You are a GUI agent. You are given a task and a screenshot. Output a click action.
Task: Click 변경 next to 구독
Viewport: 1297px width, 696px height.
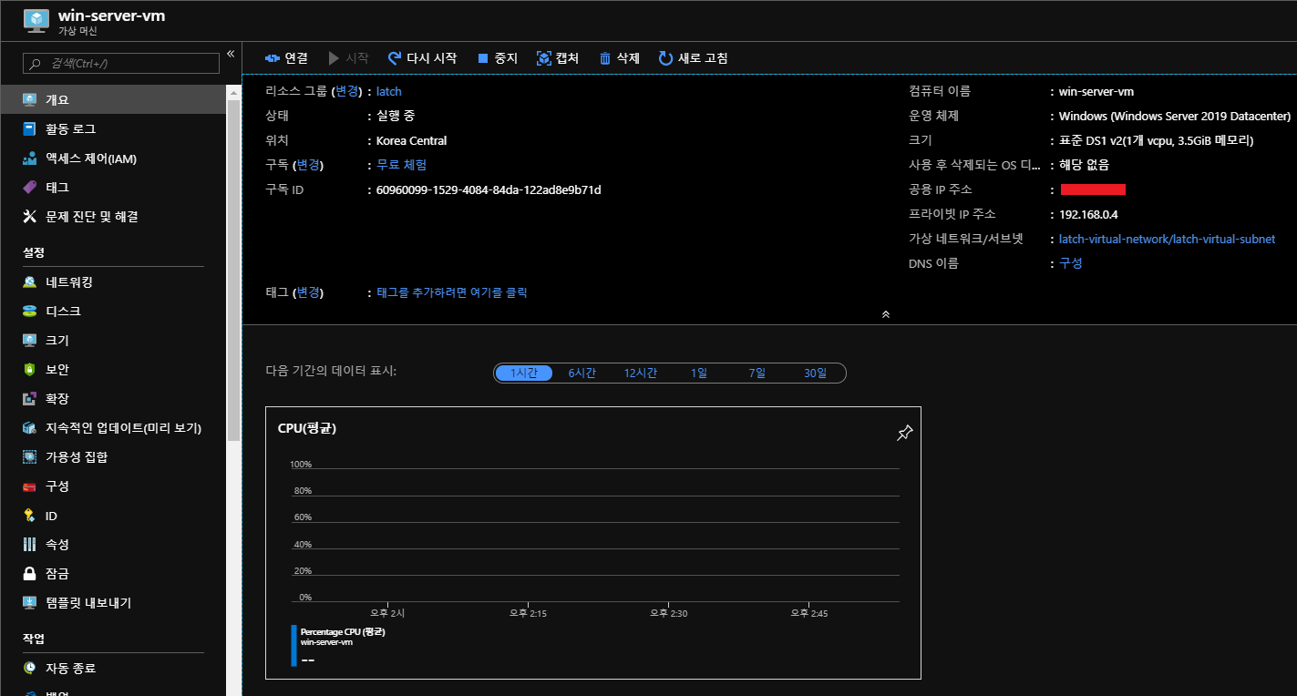[309, 165]
